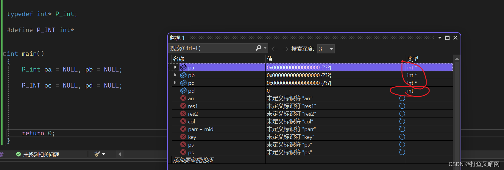Go to previous search result arrow
Screen dimensions: 504x170
[x=275, y=49]
